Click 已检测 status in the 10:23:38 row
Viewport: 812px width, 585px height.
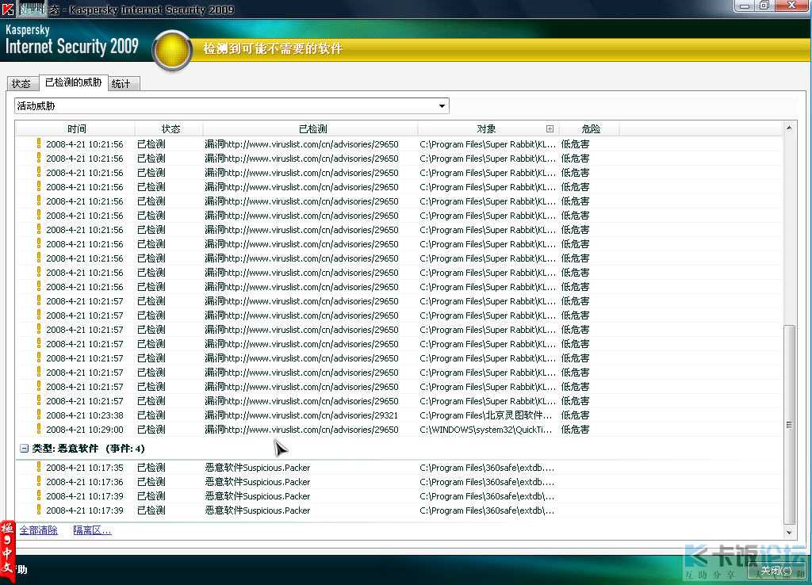tap(151, 415)
